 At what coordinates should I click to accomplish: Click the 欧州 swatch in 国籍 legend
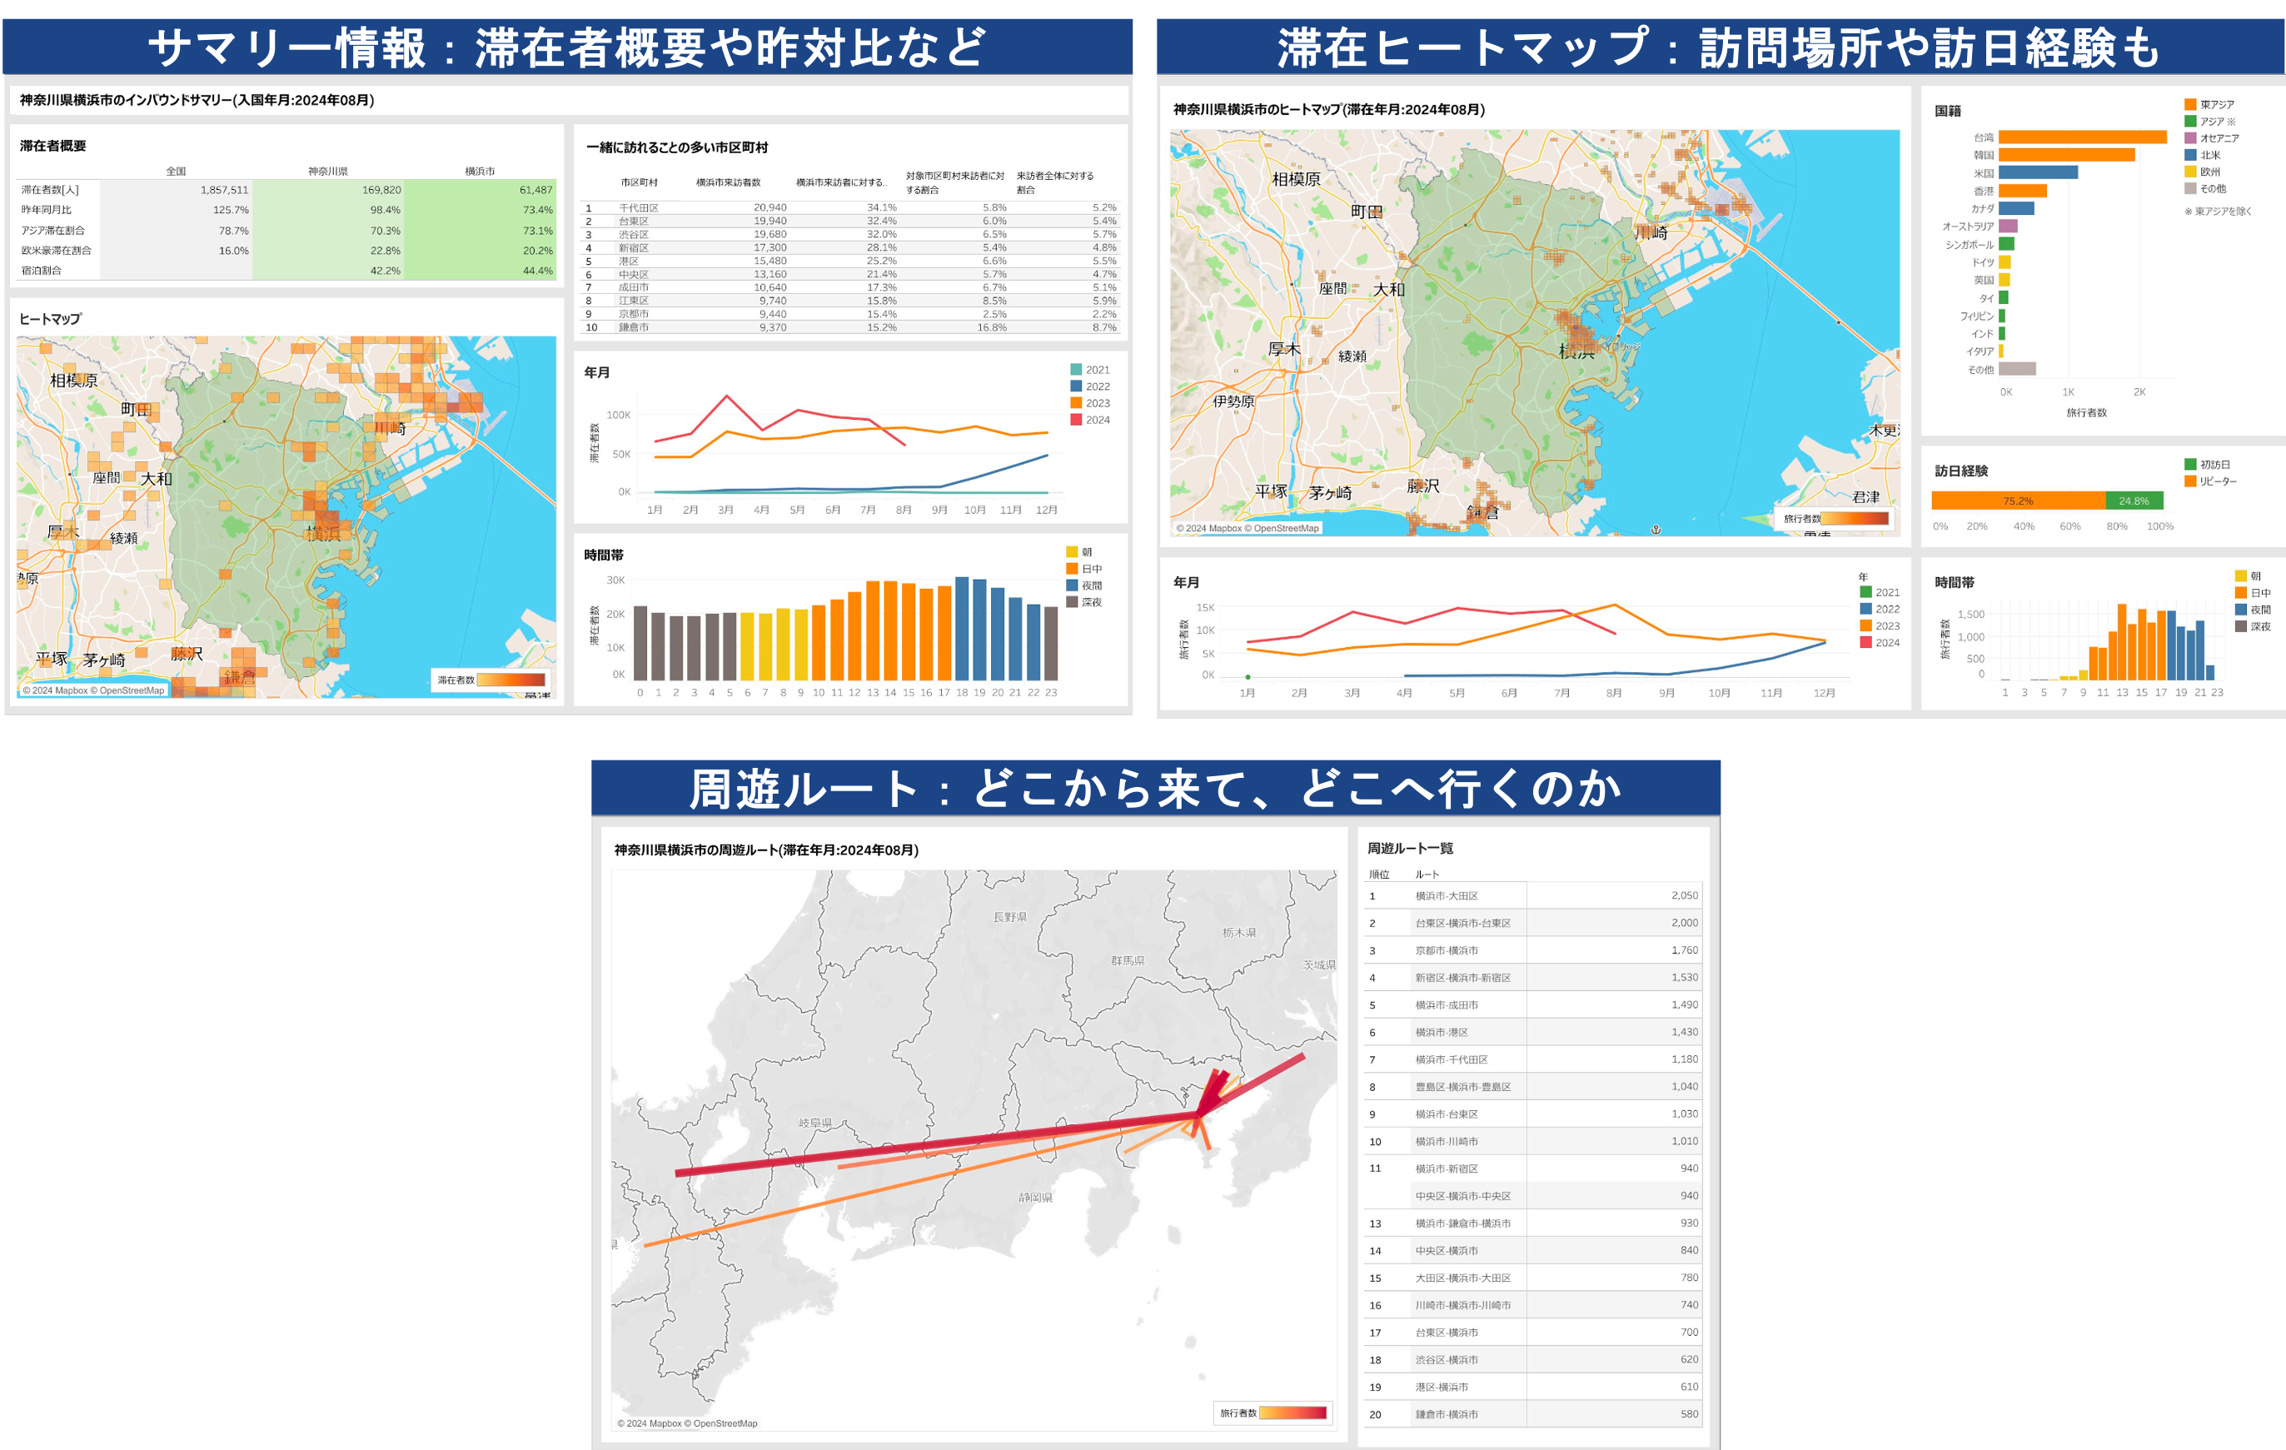2190,172
